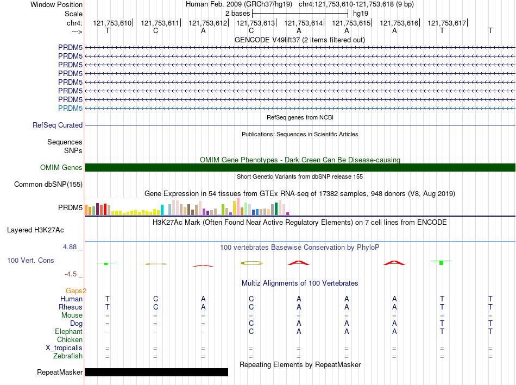Screen dimensions: 516x385
Task: Click the Elephant alignment row label
Action: pos(68,331)
